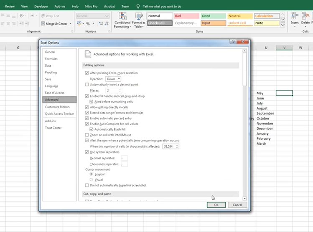This screenshot has height=232, width=313.
Task: Open Direction dropdown showing Down
Action: coord(113,79)
